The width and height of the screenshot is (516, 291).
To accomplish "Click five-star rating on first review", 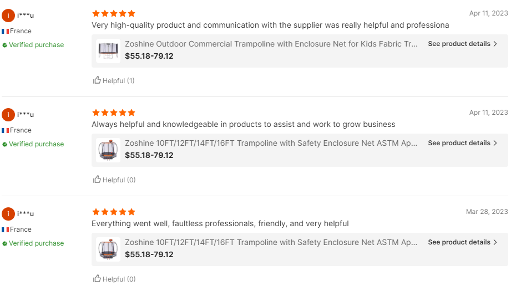I will [x=113, y=13].
